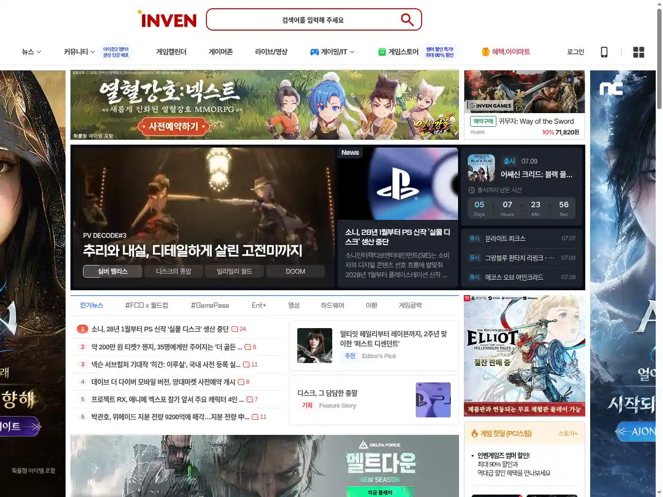
Task: Click the gamepad icon beside 게이밍/IT
Action: (315, 52)
